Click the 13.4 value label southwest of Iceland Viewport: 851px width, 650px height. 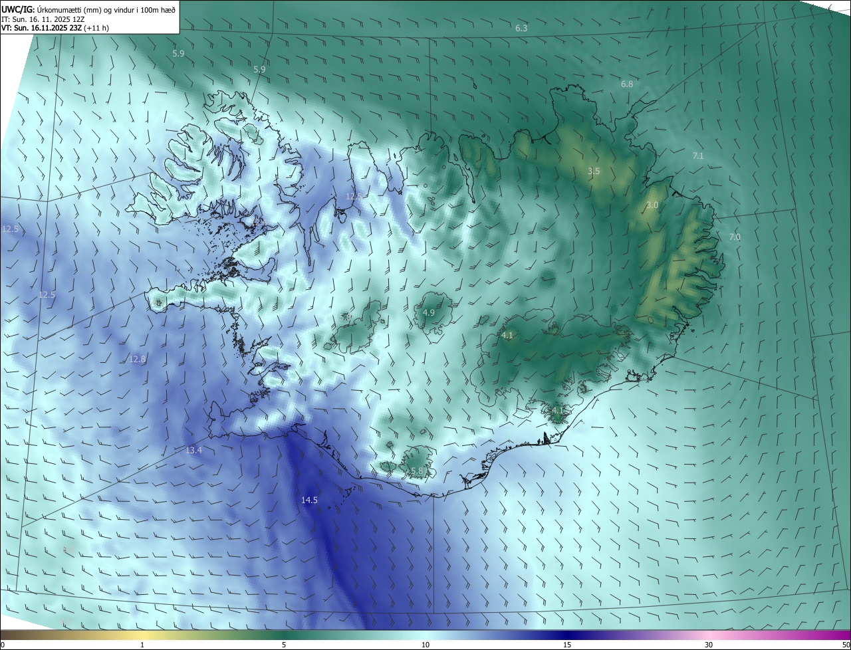193,451
